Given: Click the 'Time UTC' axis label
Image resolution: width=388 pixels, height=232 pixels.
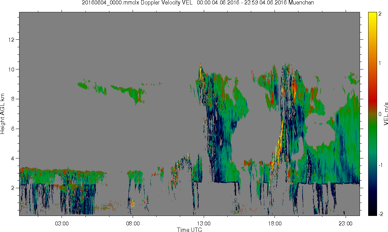Looking at the screenshot, I should coord(189,230).
